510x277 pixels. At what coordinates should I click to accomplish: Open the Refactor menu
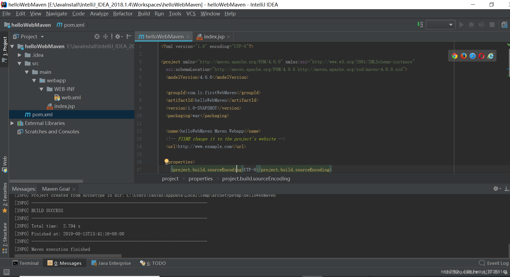pyautogui.click(x=123, y=14)
